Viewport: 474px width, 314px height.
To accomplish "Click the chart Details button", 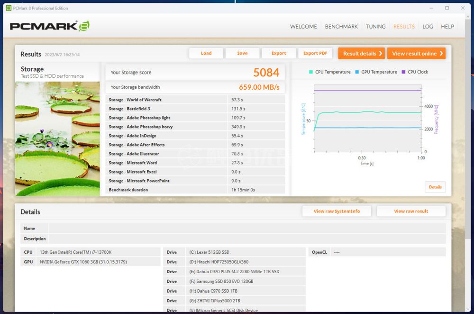I will click(x=435, y=187).
